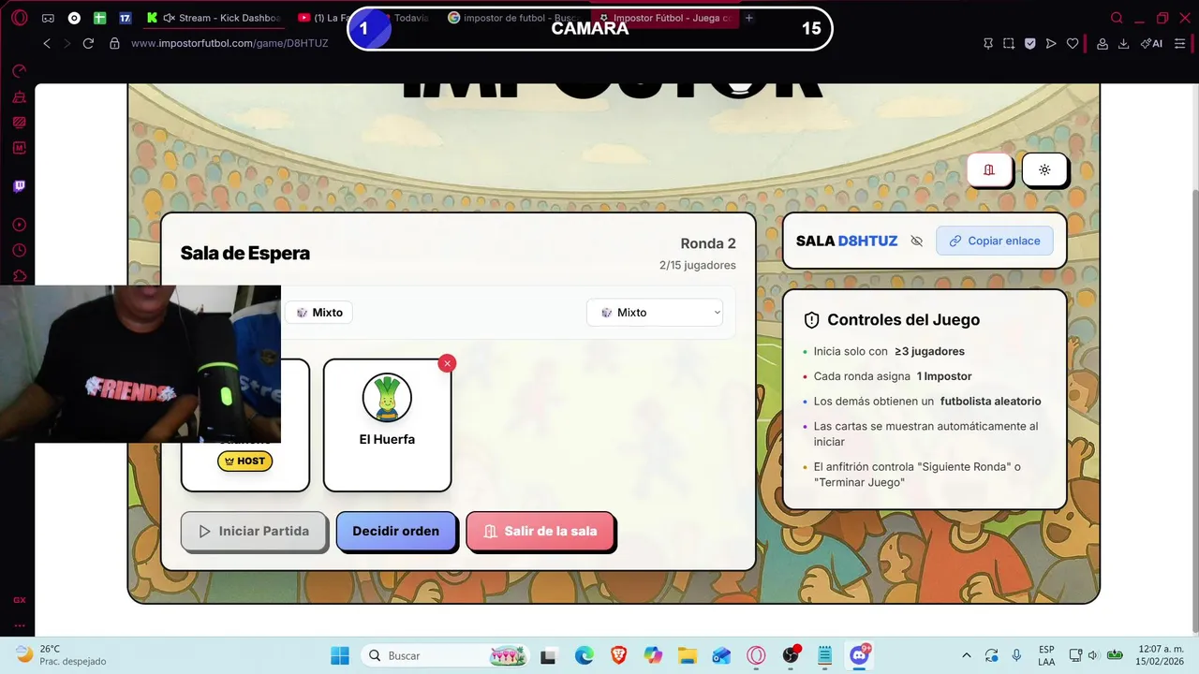Click the browser back arrow
Viewport: 1199px width, 674px height.
coord(47,43)
